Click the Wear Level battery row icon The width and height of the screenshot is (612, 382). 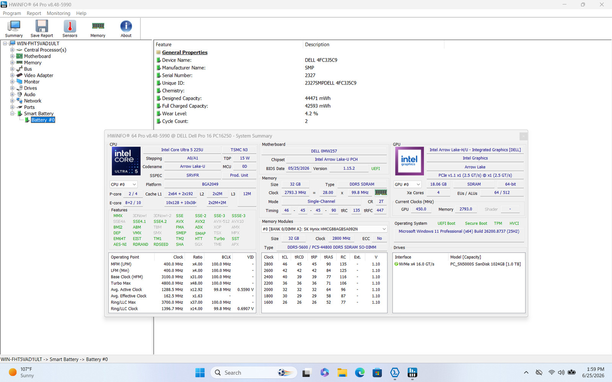[x=158, y=113]
